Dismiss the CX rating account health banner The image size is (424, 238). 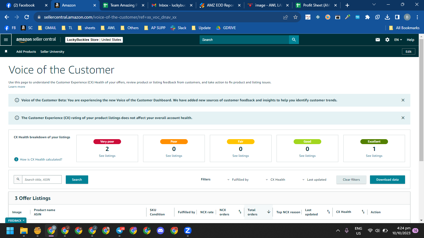pos(403,118)
